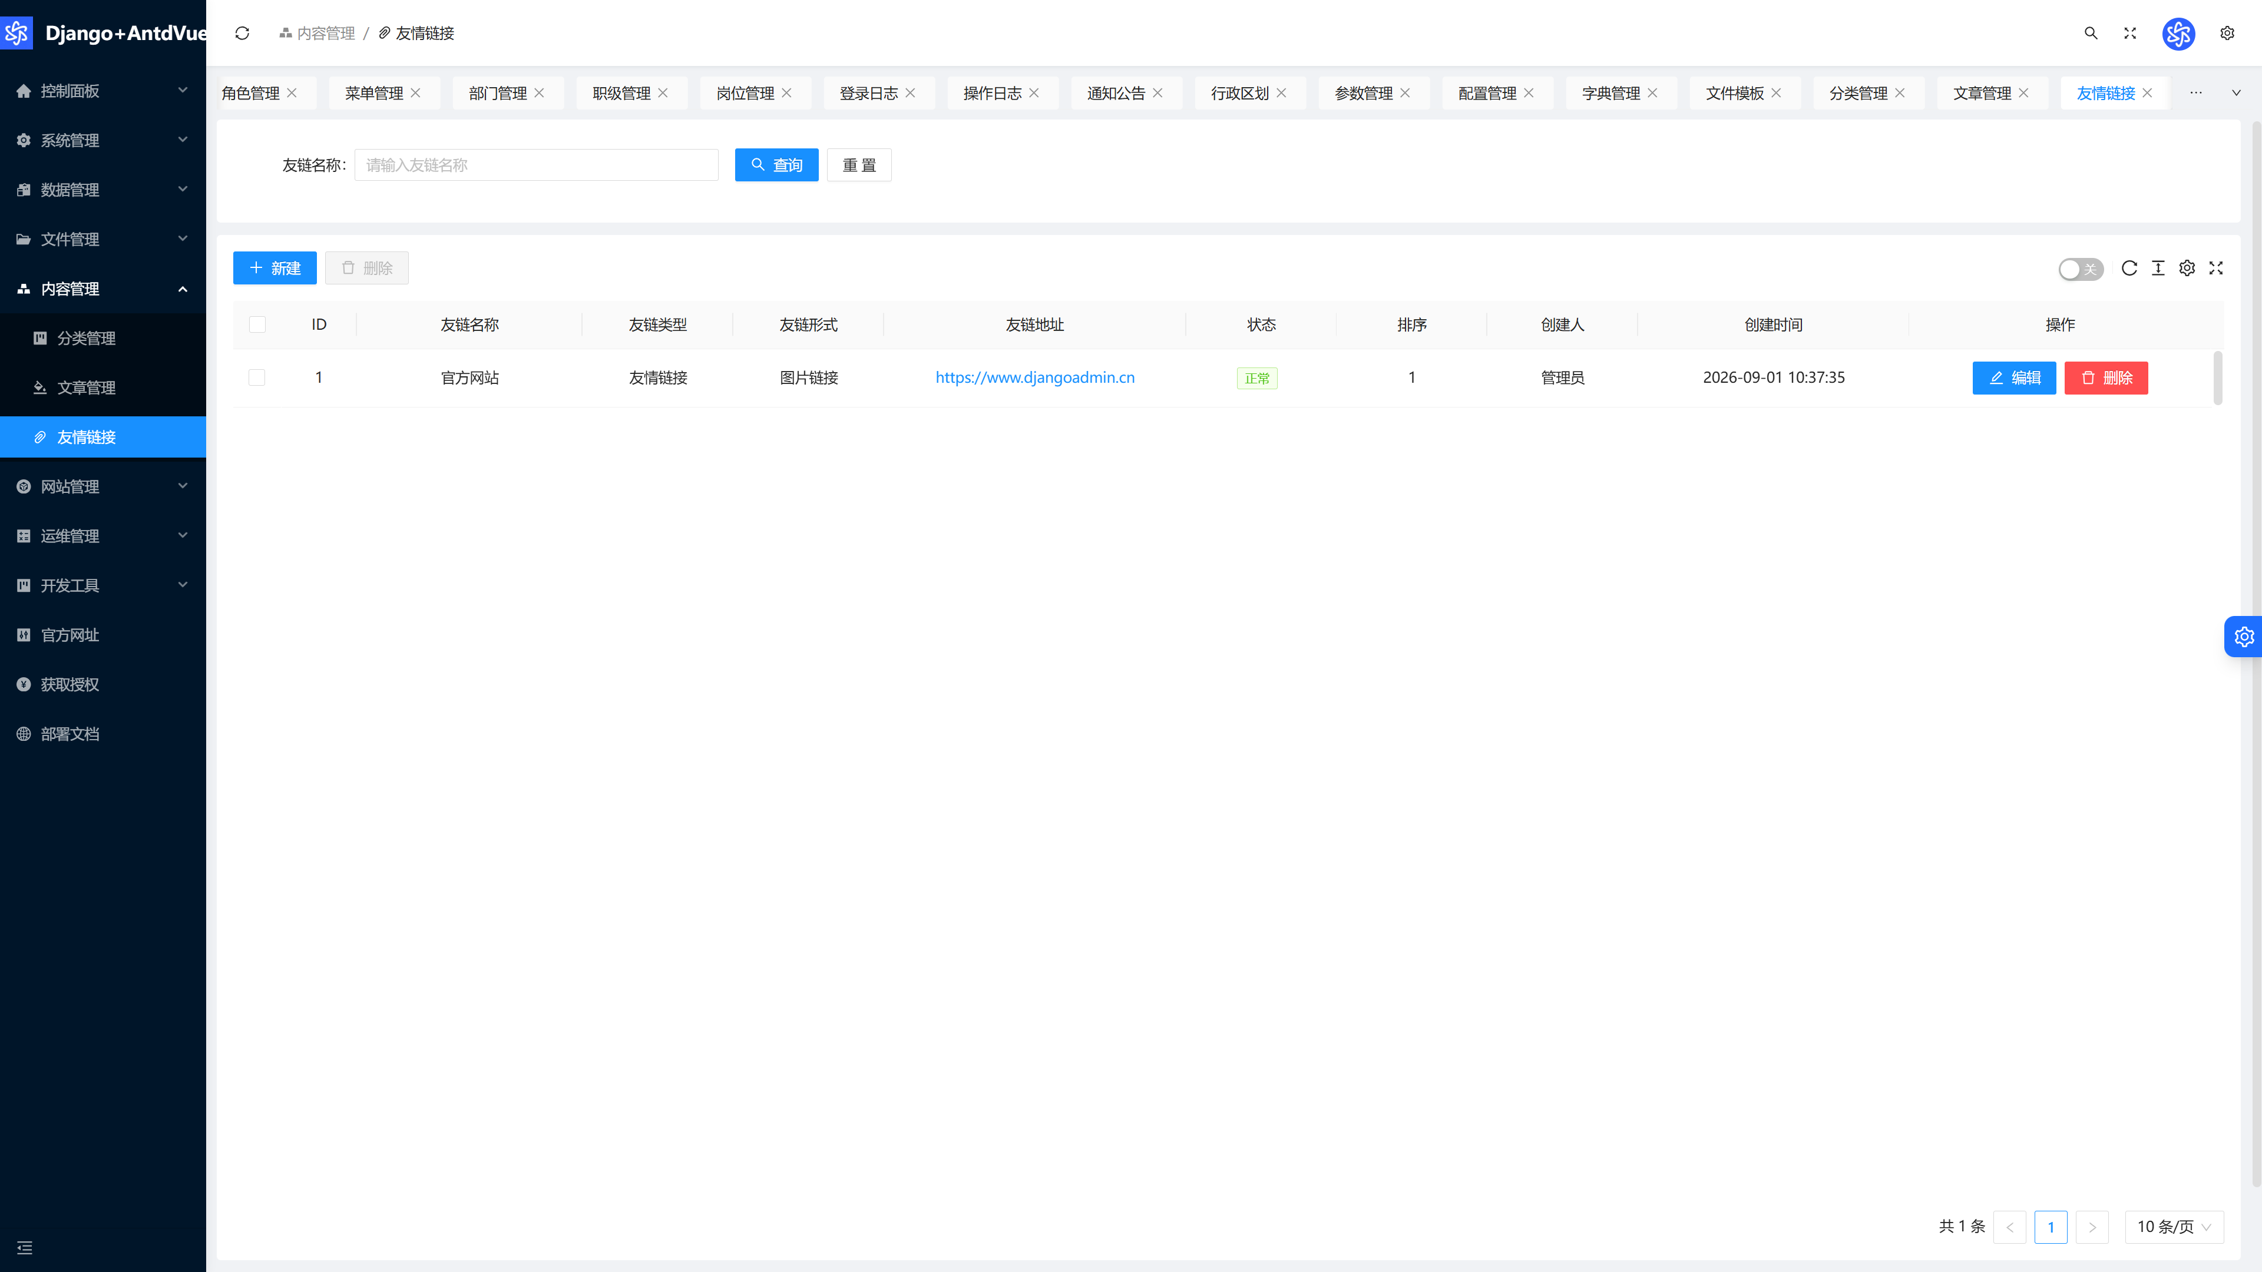Toggle the 关 switch above the table
2262x1272 pixels.
[x=2080, y=270]
